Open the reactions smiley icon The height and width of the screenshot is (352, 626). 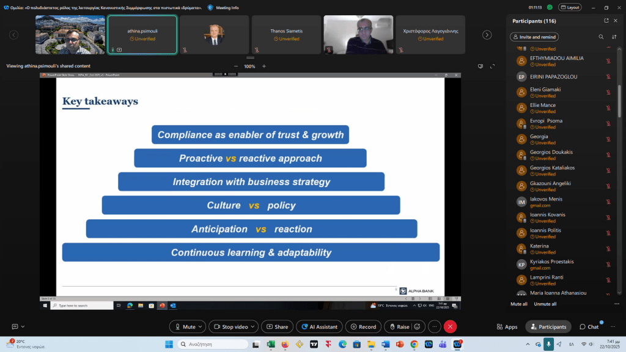(418, 327)
